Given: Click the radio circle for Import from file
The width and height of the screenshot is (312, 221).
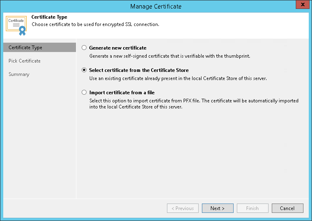Looking at the screenshot, I should pyautogui.click(x=84, y=92).
